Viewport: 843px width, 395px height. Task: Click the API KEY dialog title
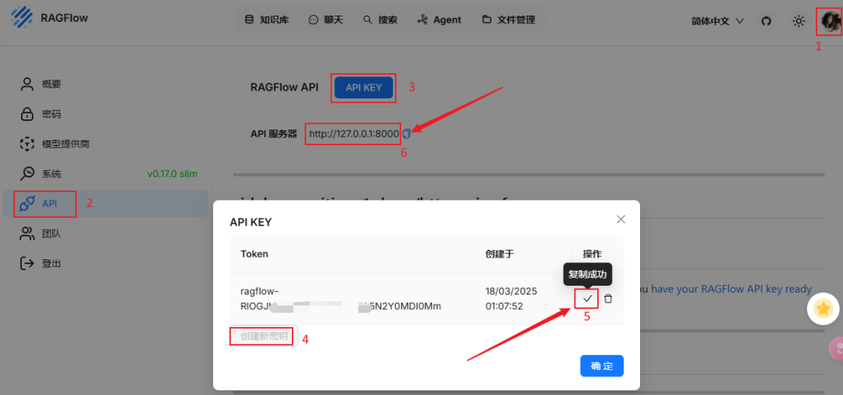click(x=251, y=222)
